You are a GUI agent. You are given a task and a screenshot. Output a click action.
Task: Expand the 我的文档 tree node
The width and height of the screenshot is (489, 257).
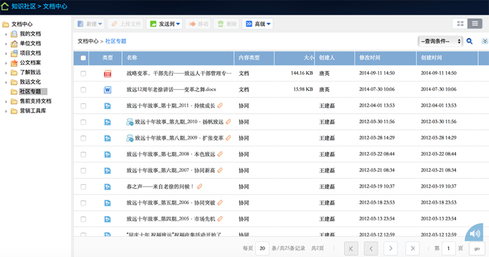click(6, 34)
